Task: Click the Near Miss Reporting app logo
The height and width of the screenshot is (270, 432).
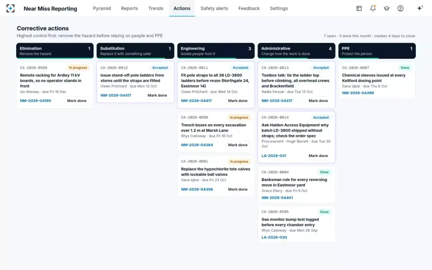Action: tap(10, 8)
